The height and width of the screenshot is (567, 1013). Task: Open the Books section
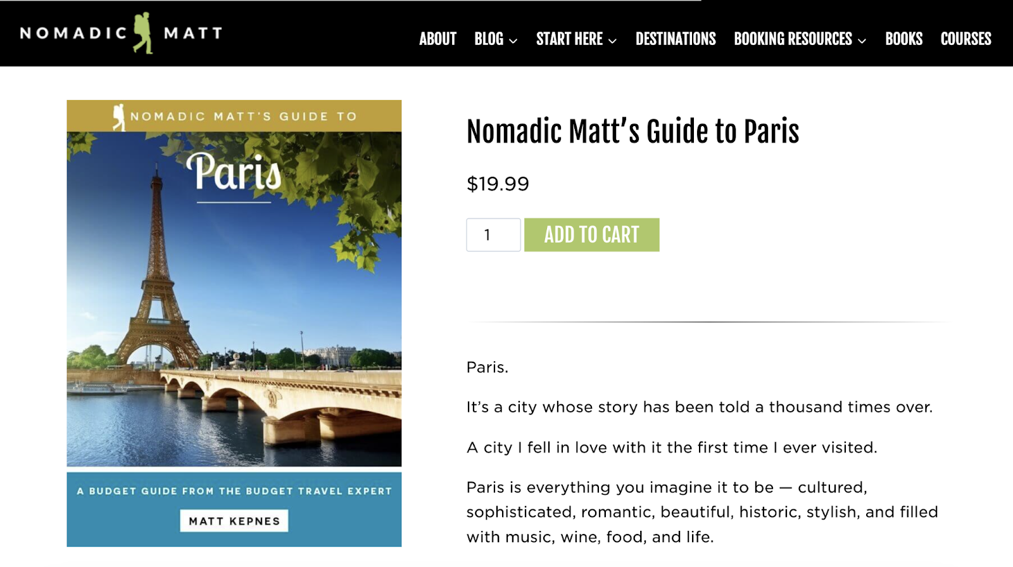point(903,39)
